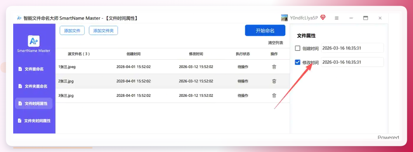Open the hamburger menu in title bar
The height and width of the screenshot is (152, 413).
pyautogui.click(x=337, y=18)
